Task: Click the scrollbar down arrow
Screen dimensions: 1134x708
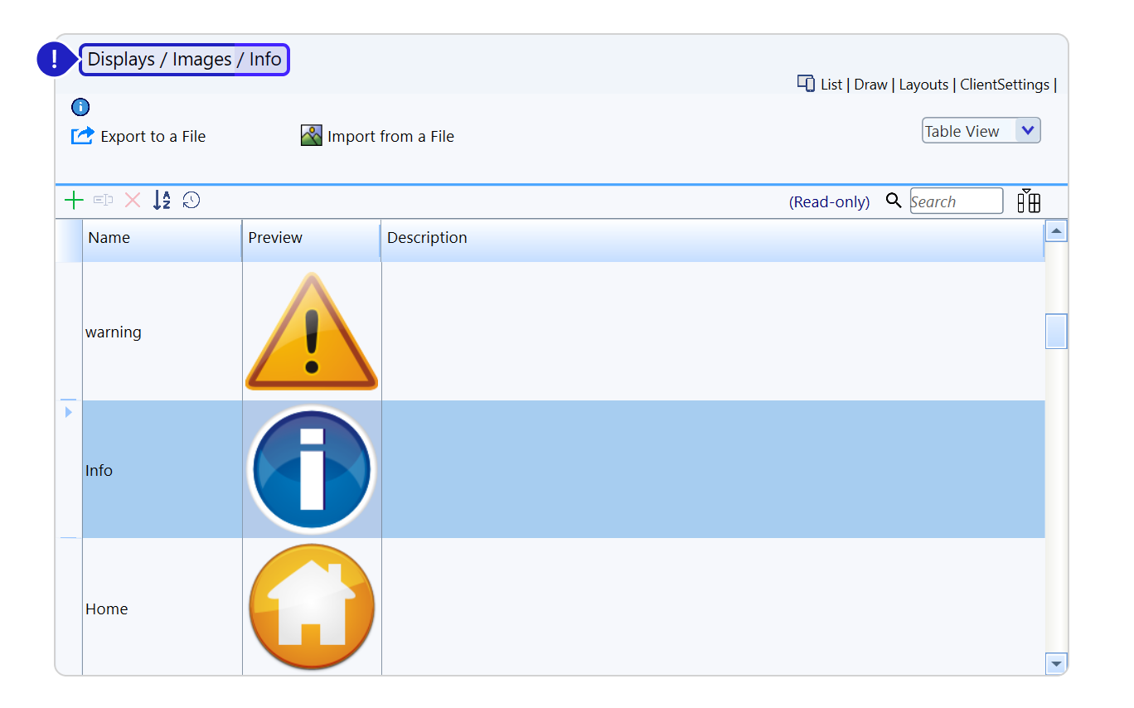Action: [x=1056, y=663]
